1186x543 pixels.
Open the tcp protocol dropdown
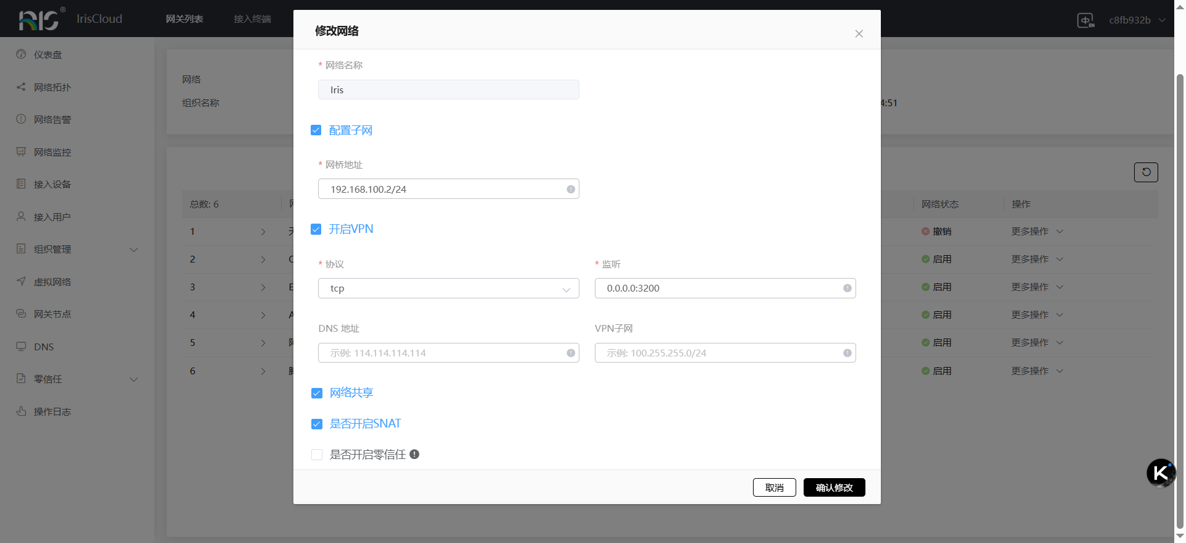(448, 288)
